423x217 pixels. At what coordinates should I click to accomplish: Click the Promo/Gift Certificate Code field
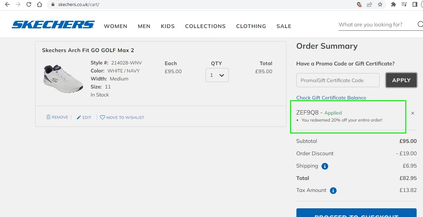coord(338,80)
